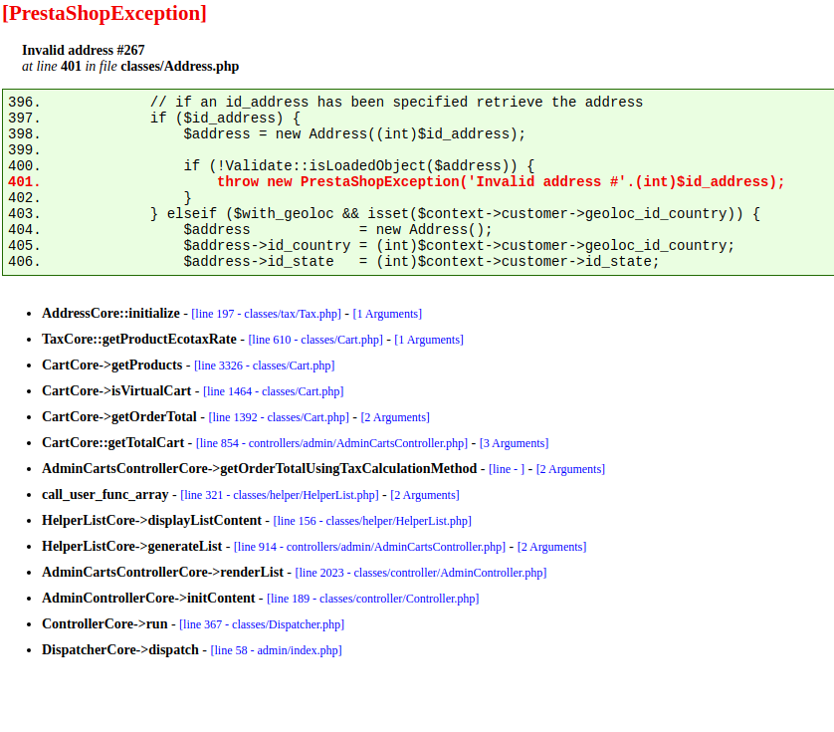Expand 1 Arguments for AddressCore::initialize
Image resolution: width=834 pixels, height=732 pixels.
387,314
